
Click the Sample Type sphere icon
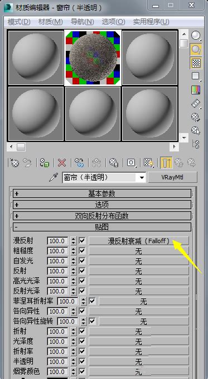[196, 36]
